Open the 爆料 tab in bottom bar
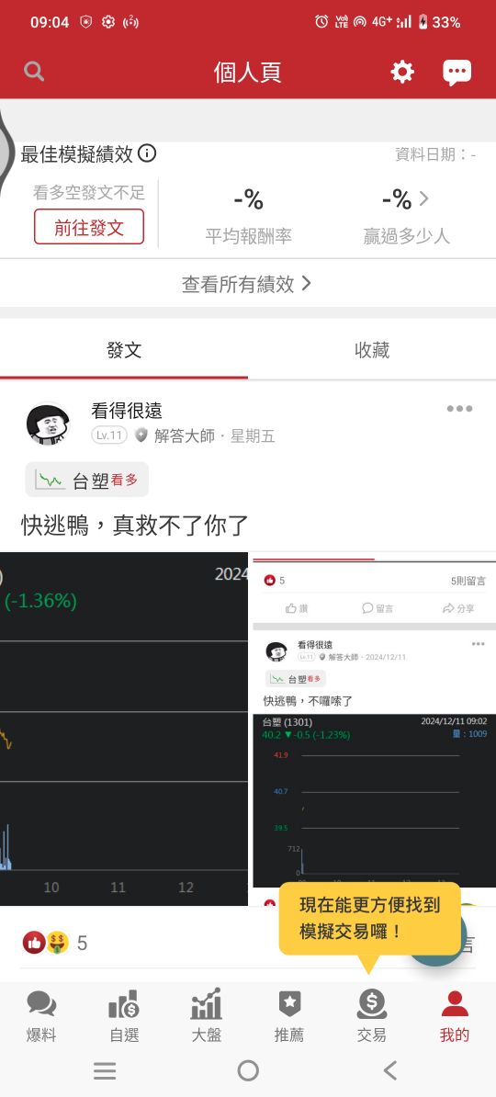This screenshot has height=1097, width=496. click(41, 1017)
